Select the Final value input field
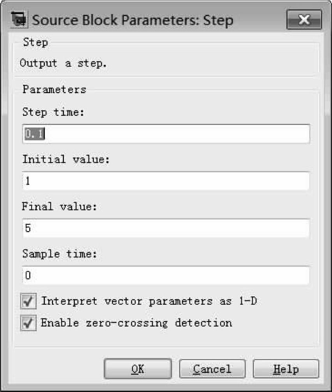This screenshot has width=332, height=392. tap(166, 228)
